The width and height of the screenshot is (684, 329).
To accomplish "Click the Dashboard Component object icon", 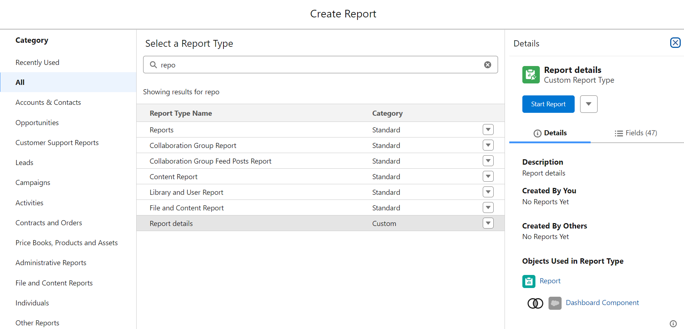I will pyautogui.click(x=555, y=303).
